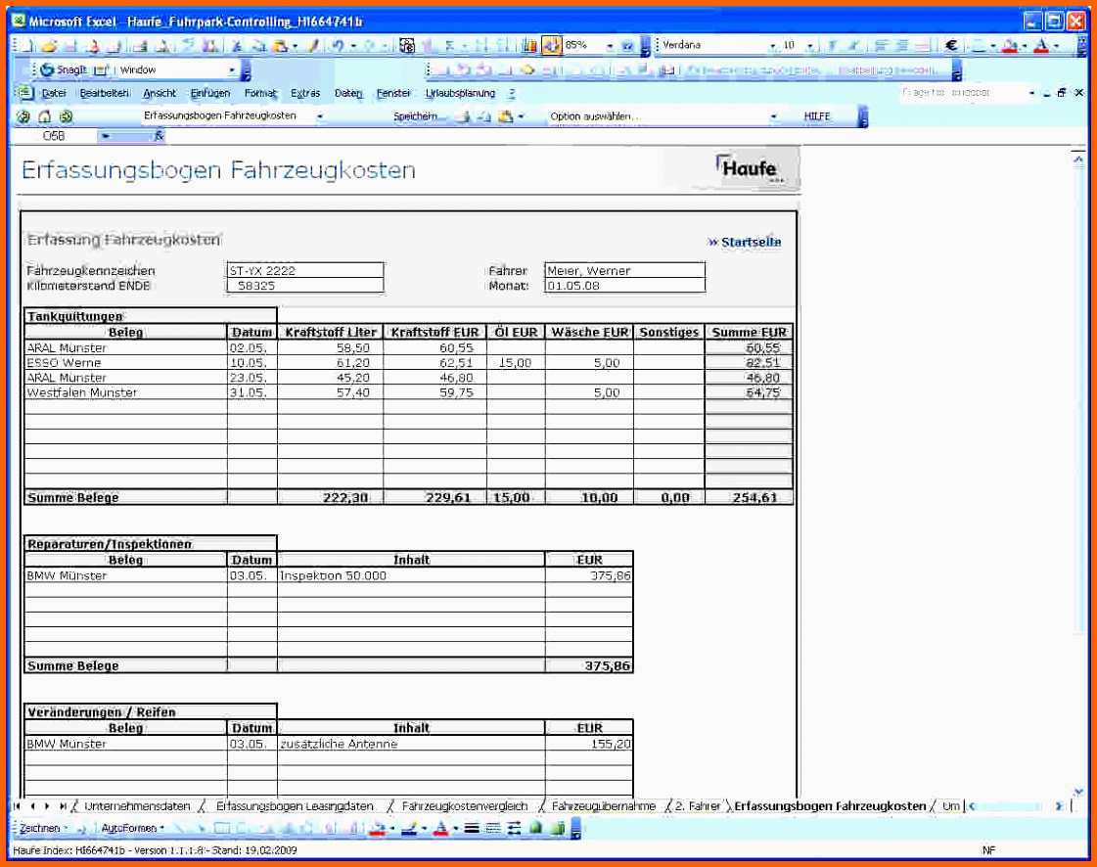Open the Zeichnen drawing menu button
The height and width of the screenshot is (867, 1097).
42,829
